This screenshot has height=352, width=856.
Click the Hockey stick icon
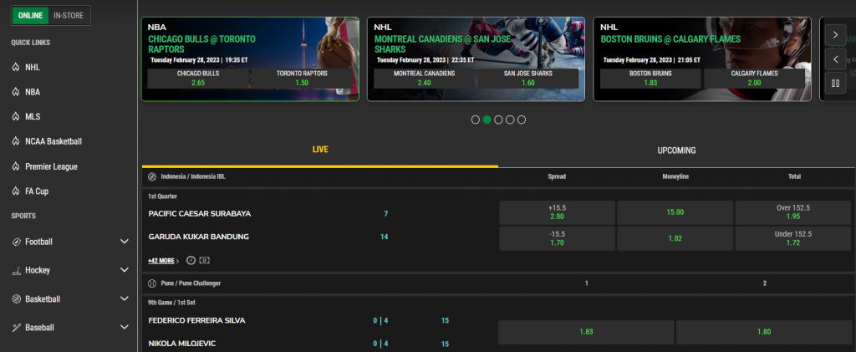tap(16, 270)
